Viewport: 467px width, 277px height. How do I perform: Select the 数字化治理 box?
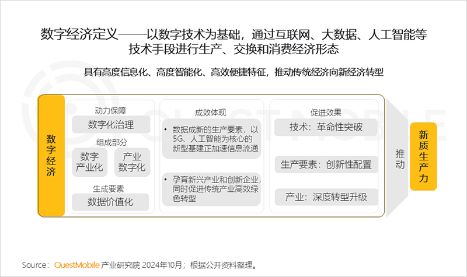point(111,124)
